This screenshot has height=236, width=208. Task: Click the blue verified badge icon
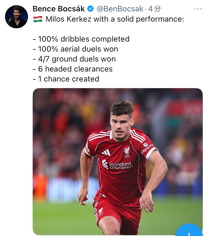(x=90, y=9)
